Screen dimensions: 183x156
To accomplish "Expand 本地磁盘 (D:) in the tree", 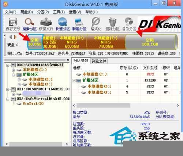I will (19, 80).
